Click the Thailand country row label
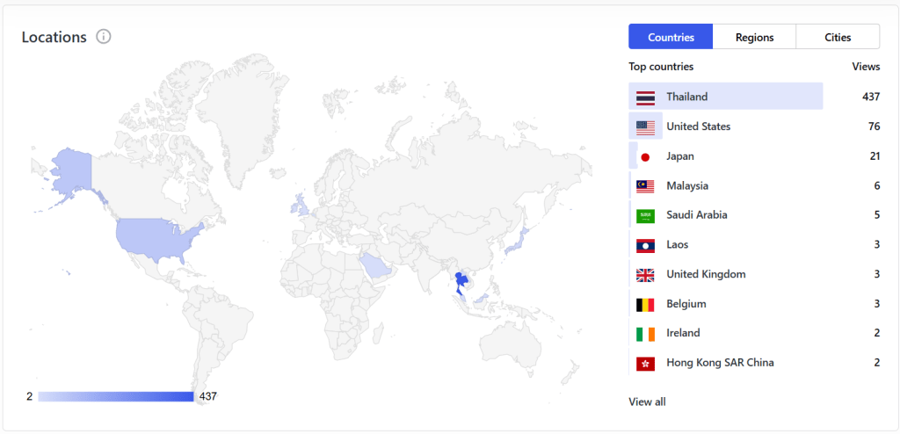Image resolution: width=900 pixels, height=434 pixels. 686,97
